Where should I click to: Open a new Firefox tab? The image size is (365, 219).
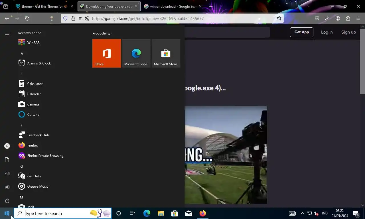211,6
